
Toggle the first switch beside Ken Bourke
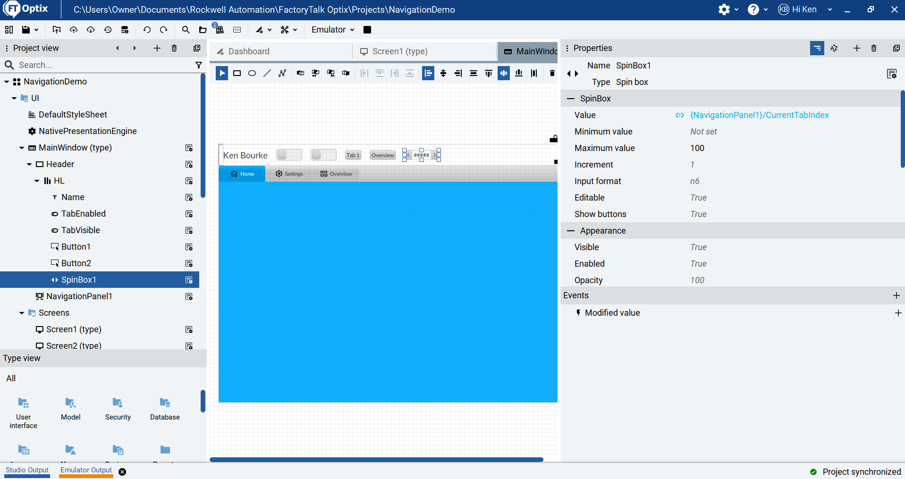pos(289,155)
